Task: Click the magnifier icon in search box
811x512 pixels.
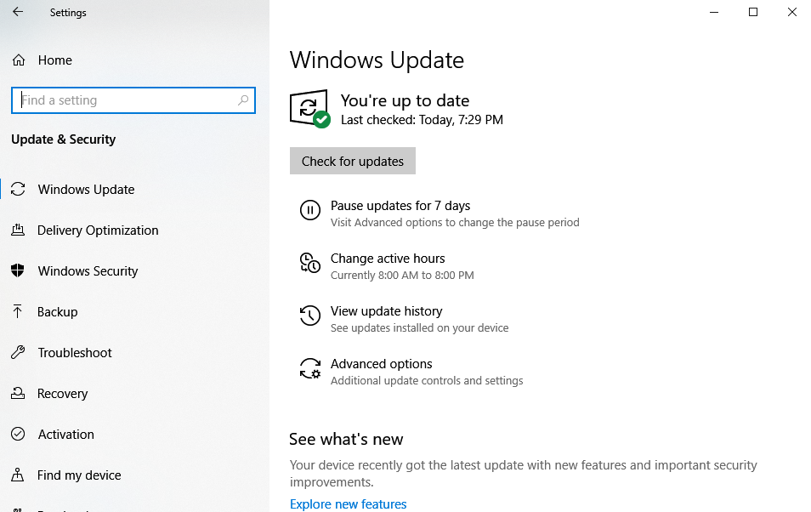Action: 243,100
